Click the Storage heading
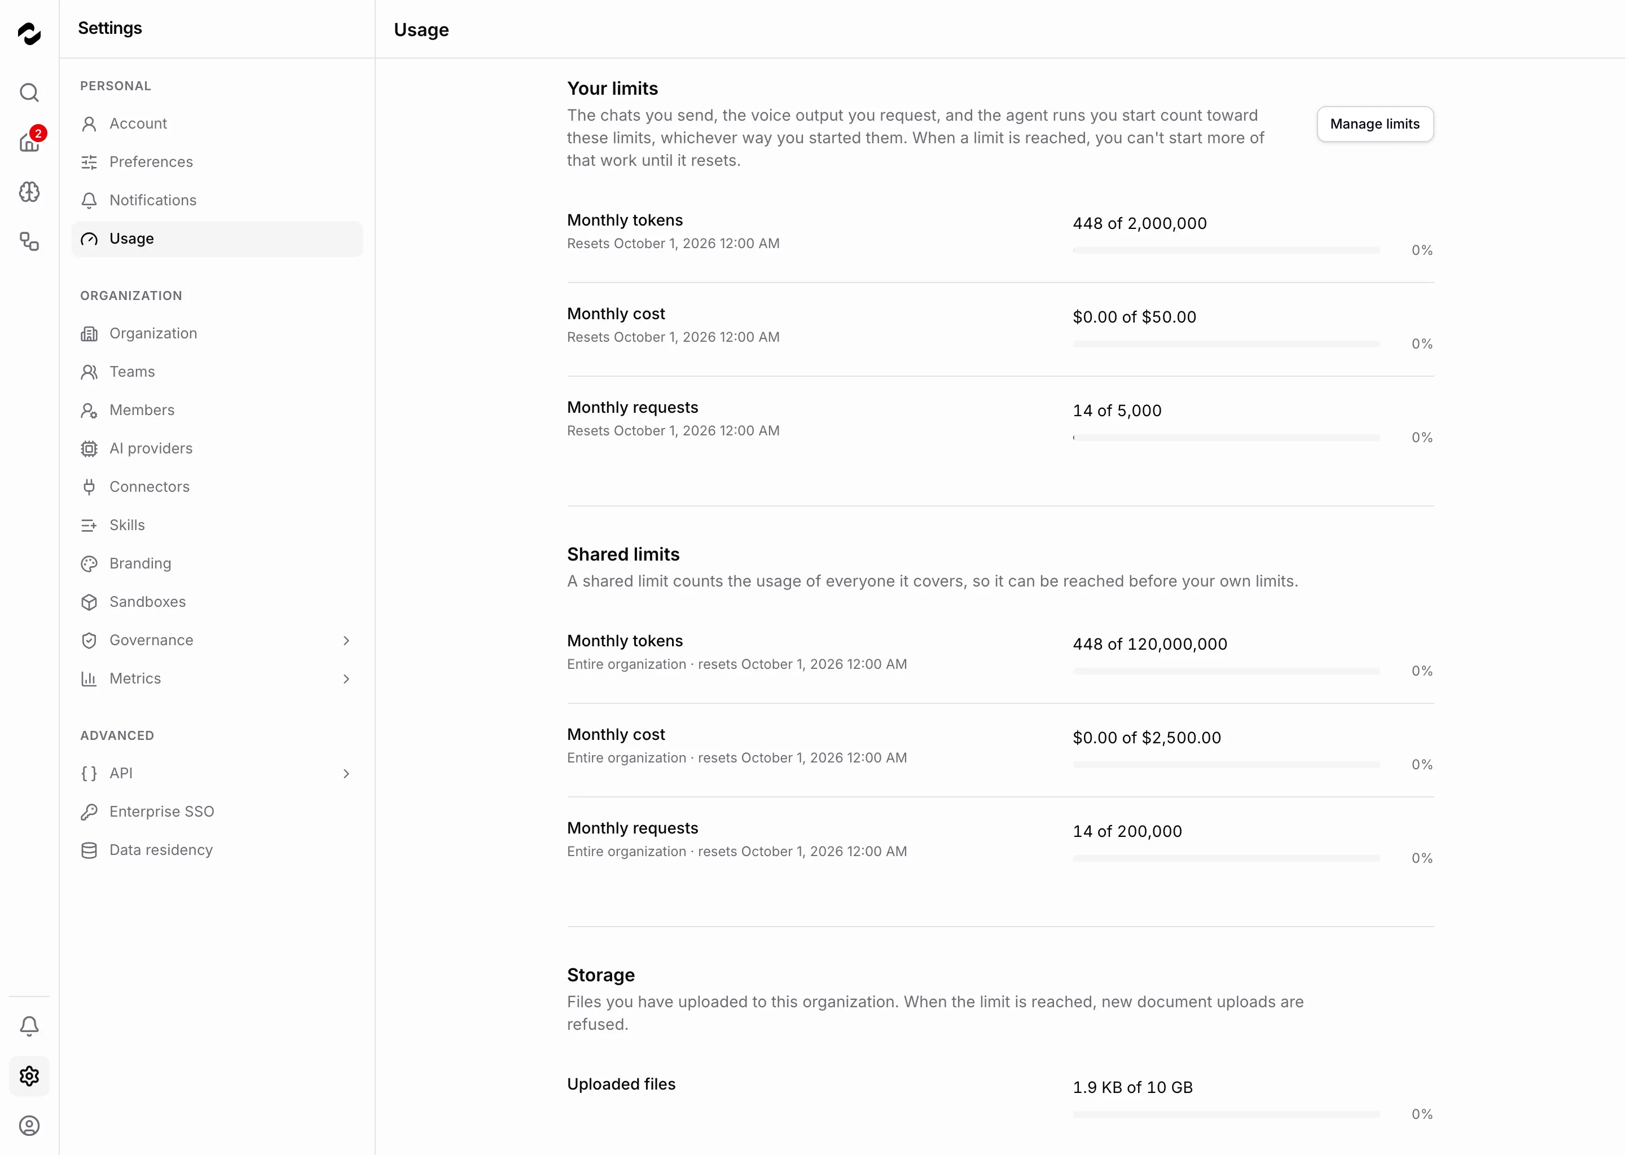Viewport: 1625px width, 1155px height. click(600, 975)
